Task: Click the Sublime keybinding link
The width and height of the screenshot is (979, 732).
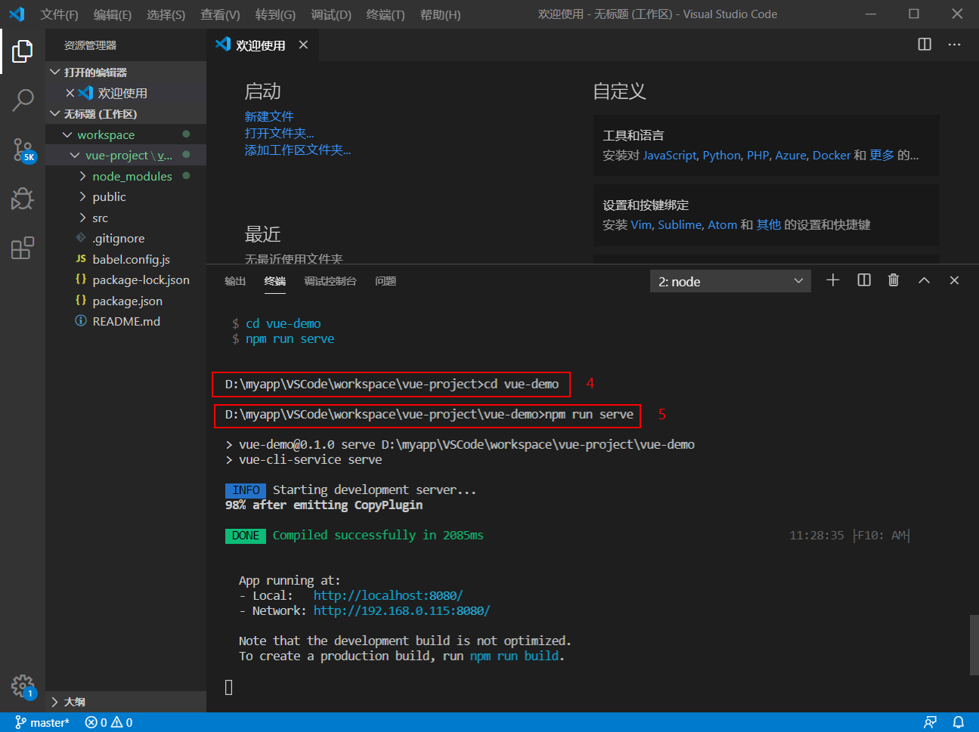Action: [x=680, y=224]
